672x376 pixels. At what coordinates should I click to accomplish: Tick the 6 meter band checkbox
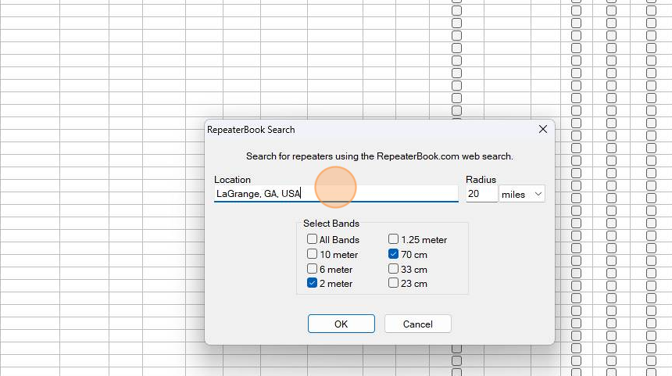pos(312,269)
